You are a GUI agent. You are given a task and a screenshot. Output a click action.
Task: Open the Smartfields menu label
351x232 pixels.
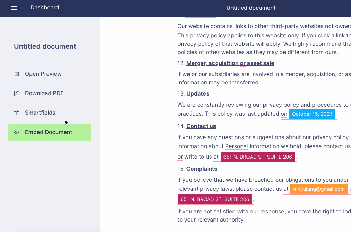click(x=40, y=113)
